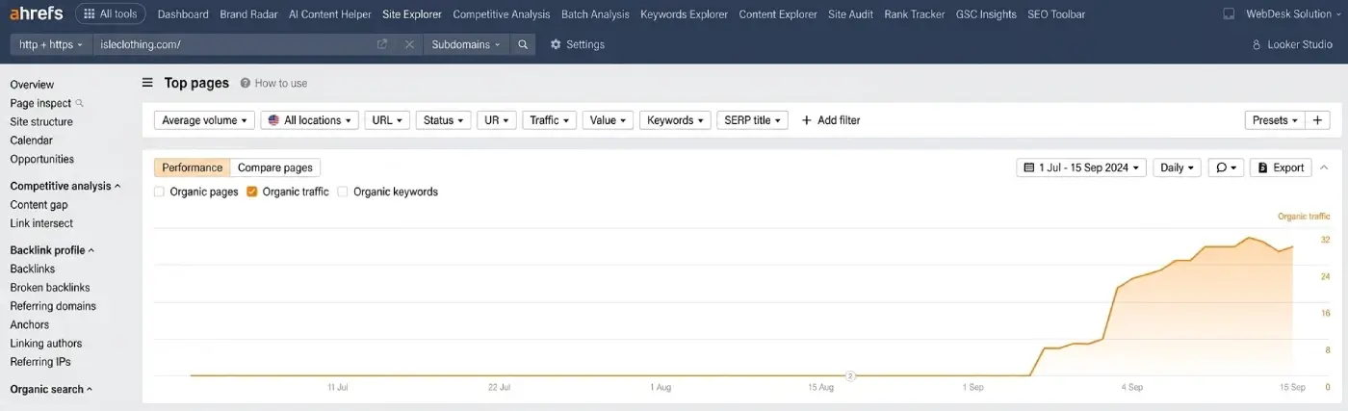This screenshot has width=1348, height=411.
Task: Open the date range 1 Jul - 15 Sep 2024
Action: (x=1081, y=167)
